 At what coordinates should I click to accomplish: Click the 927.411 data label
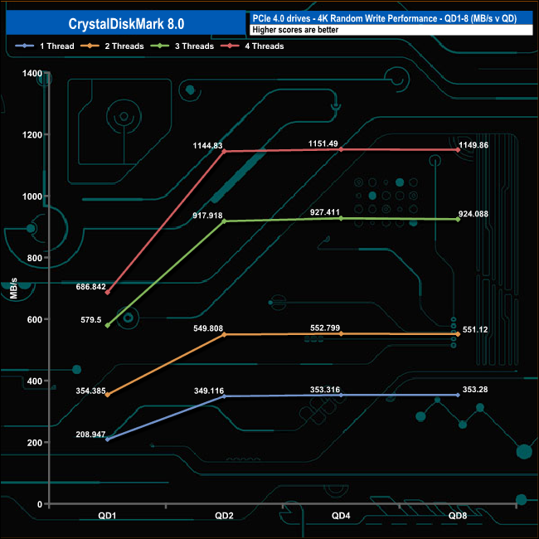325,212
